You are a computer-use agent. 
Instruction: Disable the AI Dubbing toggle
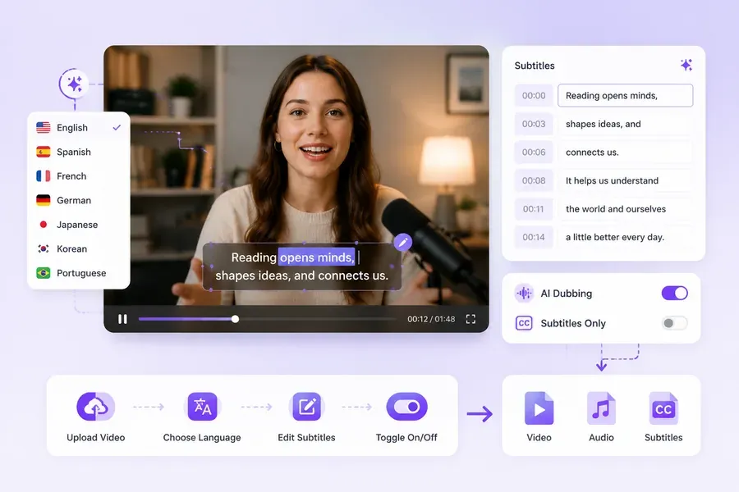coord(674,293)
